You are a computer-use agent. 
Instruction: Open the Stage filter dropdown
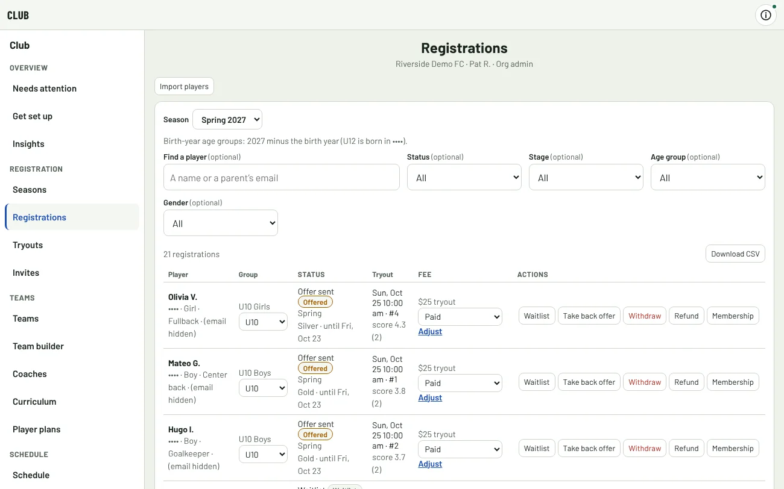coord(586,178)
